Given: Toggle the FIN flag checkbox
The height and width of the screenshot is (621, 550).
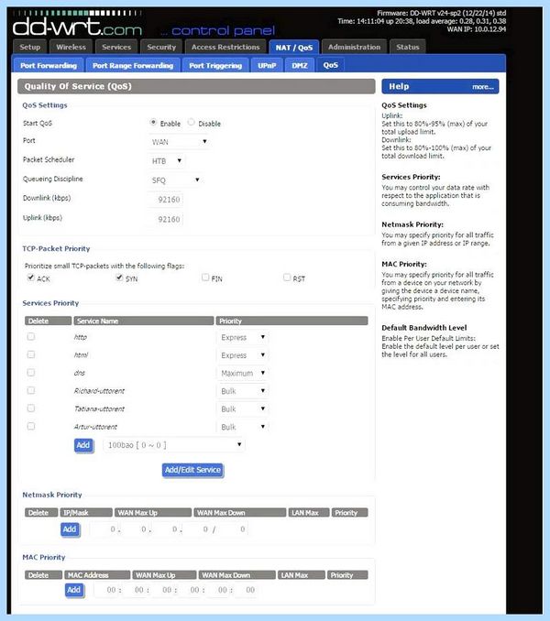Looking at the screenshot, I should [205, 278].
